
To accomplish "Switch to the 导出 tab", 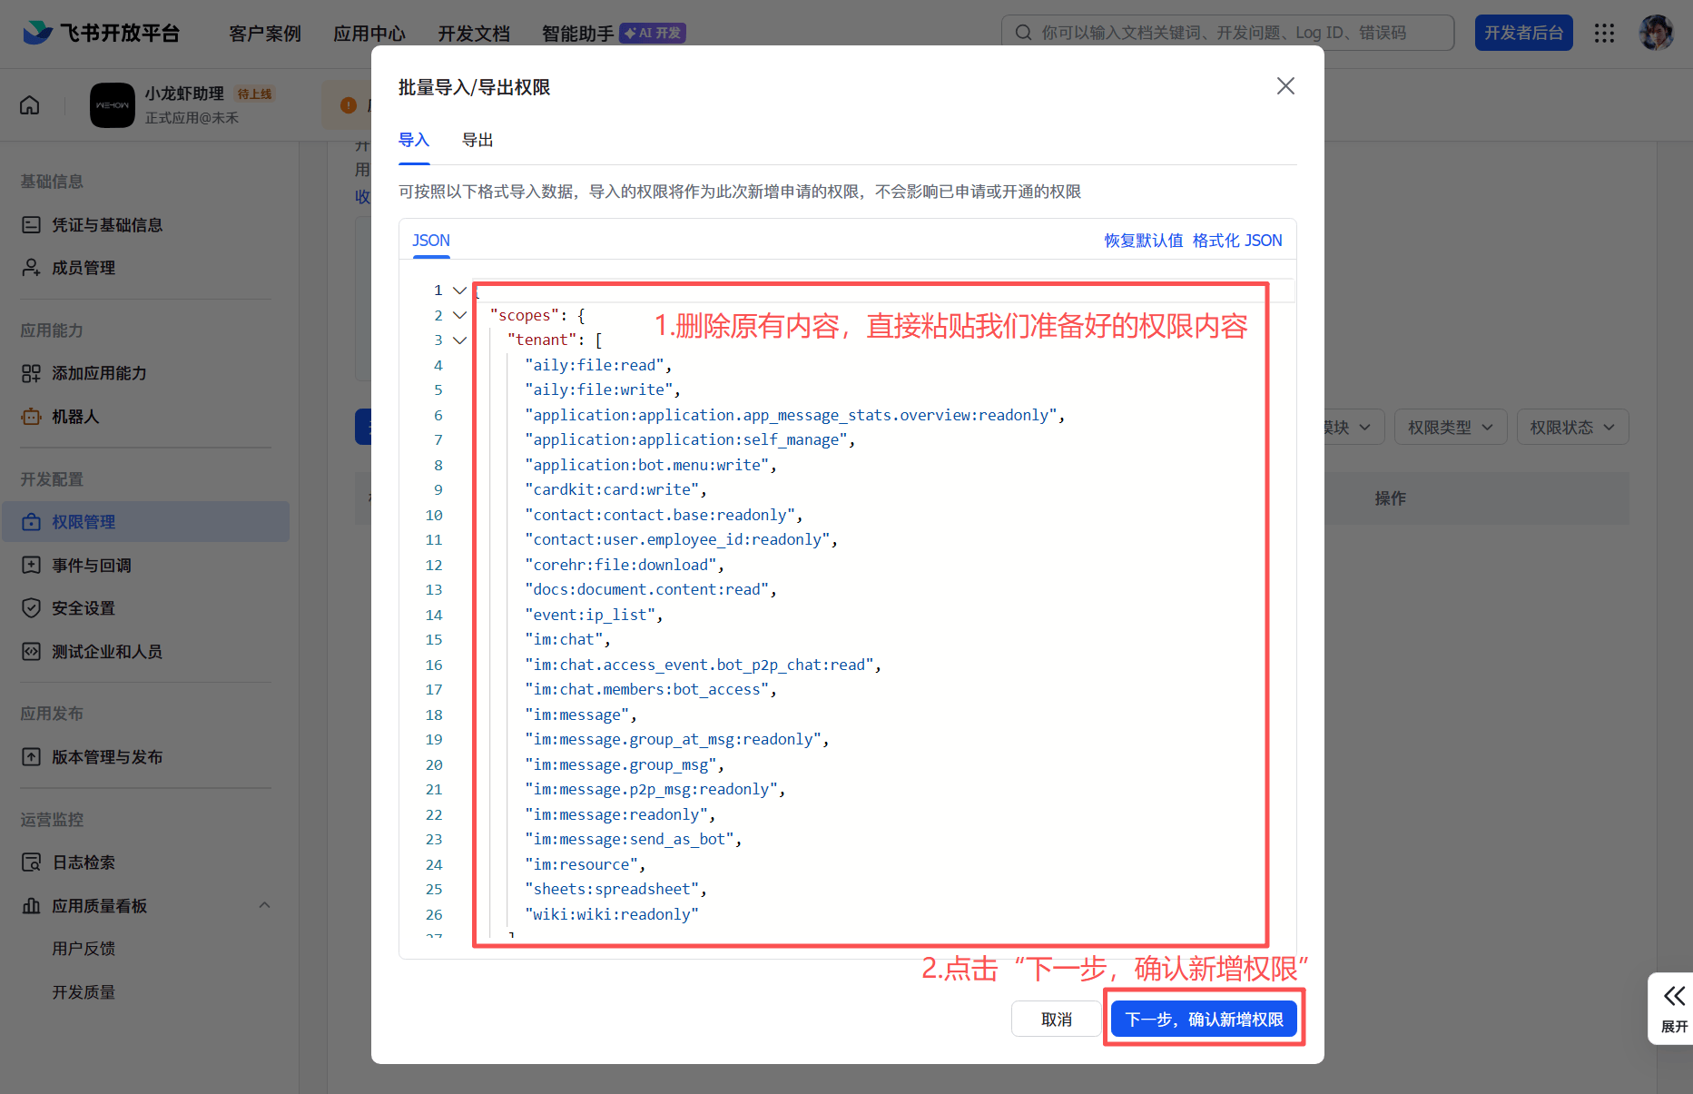I will tap(478, 139).
